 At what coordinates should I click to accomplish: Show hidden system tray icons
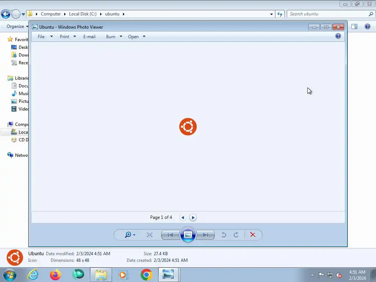pyautogui.click(x=312, y=275)
